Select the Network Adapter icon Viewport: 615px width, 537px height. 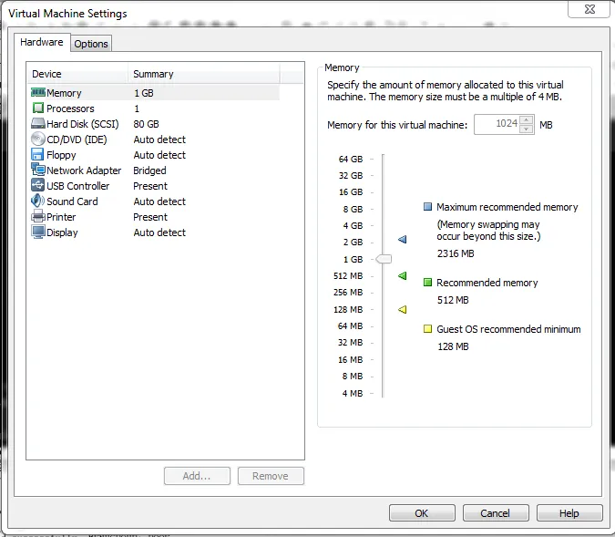tap(38, 170)
